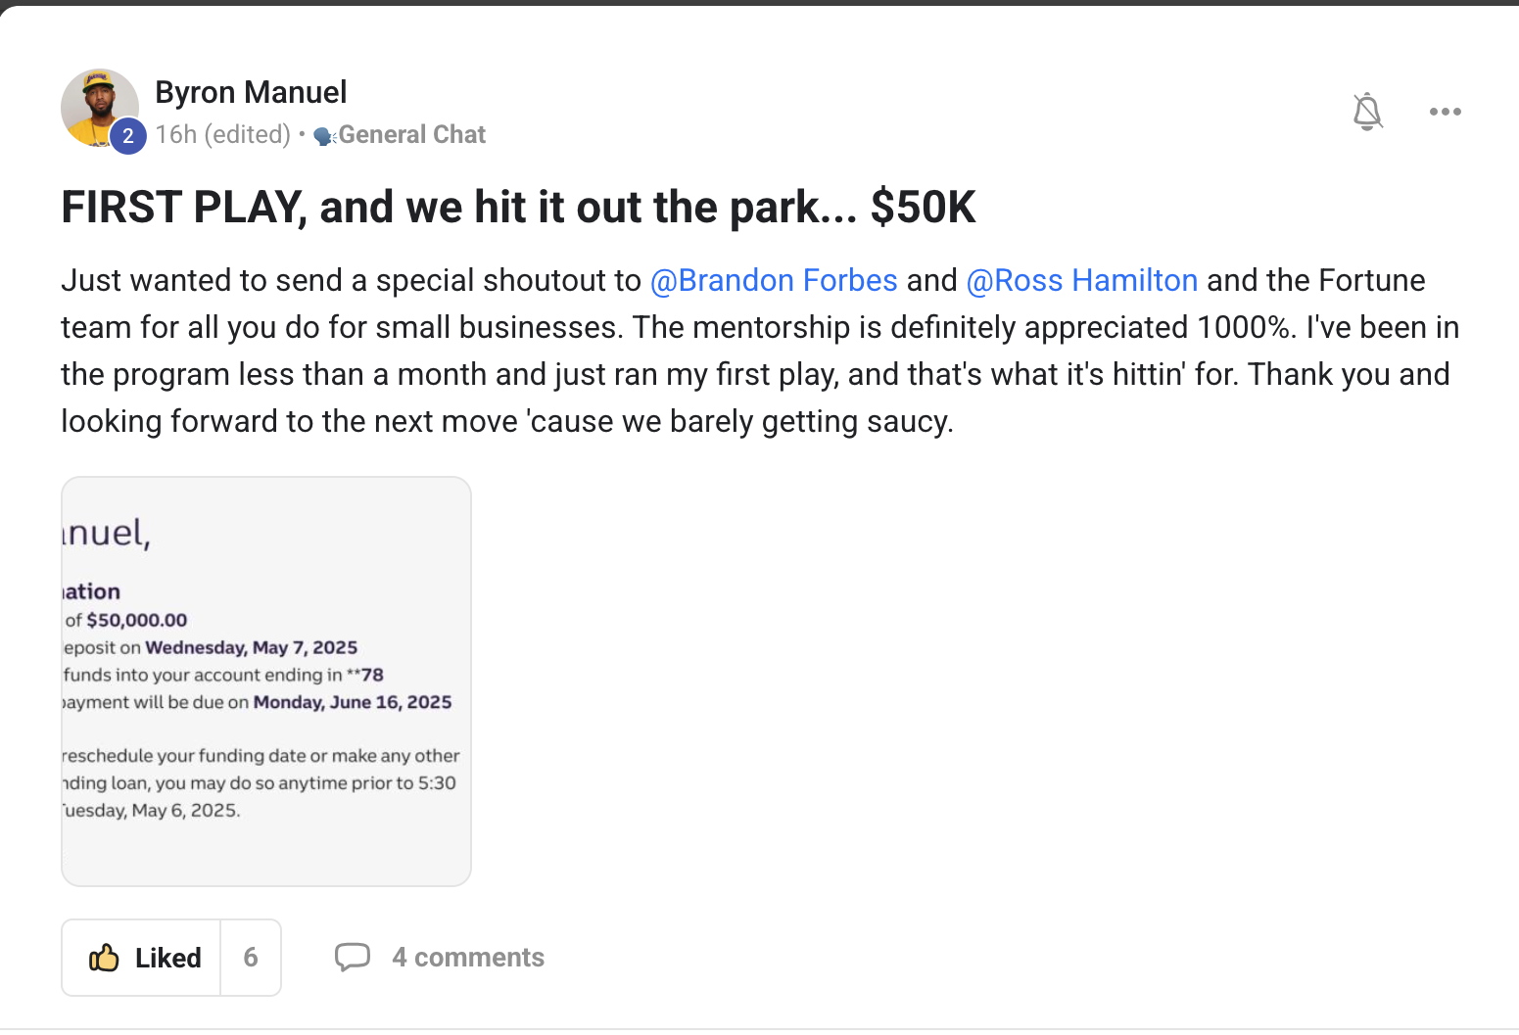Click the comment speech bubble icon
The width and height of the screenshot is (1519, 1035).
click(x=353, y=957)
